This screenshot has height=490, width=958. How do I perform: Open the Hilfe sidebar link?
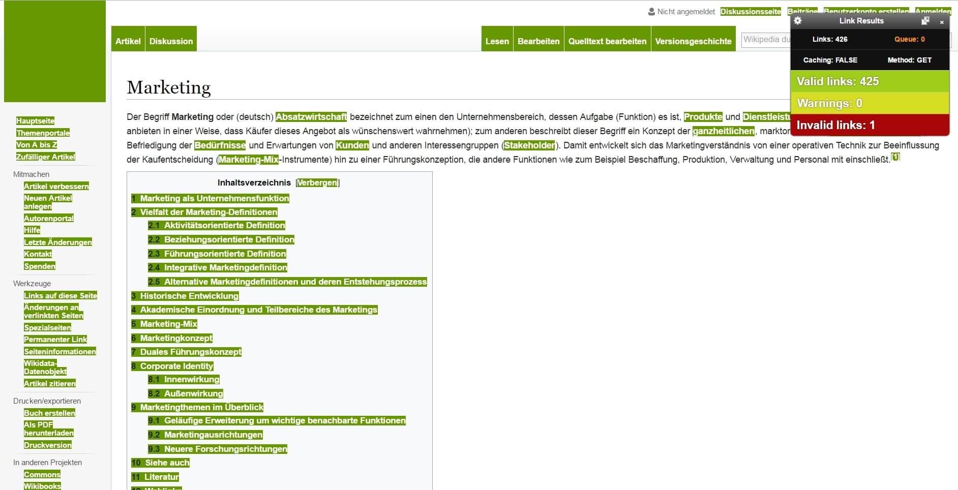pyautogui.click(x=32, y=230)
